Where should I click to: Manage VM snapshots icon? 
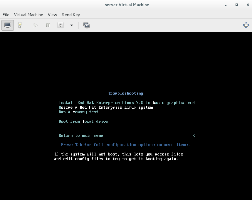[86, 25]
